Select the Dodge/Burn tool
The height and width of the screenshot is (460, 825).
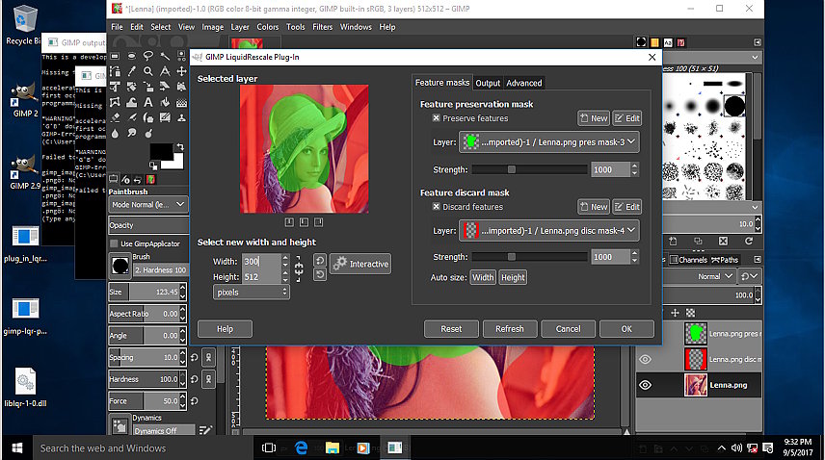[x=147, y=134]
